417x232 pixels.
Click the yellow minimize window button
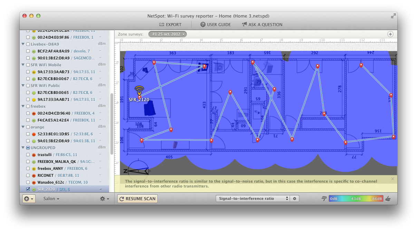pos(31,16)
